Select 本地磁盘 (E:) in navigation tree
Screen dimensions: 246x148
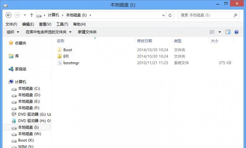click(x=29, y=101)
